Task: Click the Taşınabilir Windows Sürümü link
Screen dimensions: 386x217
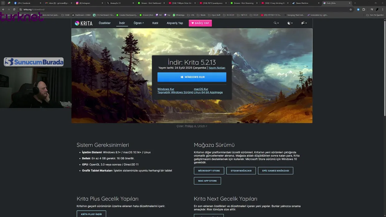Action: pos(175,93)
